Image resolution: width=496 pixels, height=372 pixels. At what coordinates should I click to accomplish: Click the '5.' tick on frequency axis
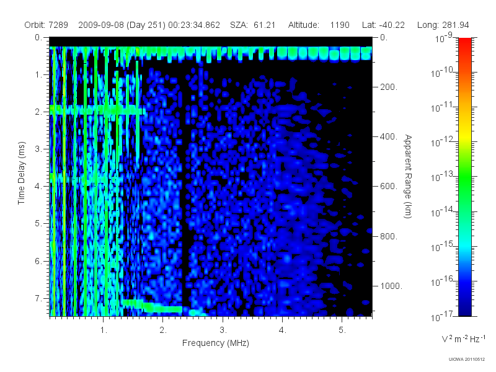(x=342, y=330)
